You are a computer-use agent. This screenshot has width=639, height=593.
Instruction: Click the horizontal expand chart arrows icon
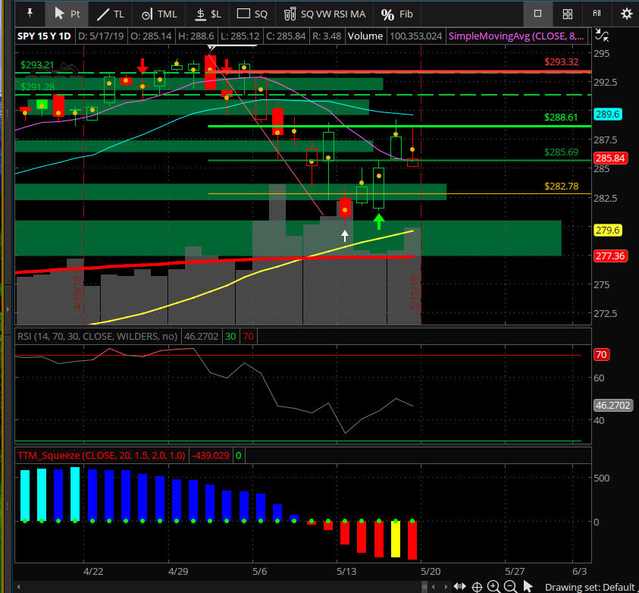(x=459, y=586)
